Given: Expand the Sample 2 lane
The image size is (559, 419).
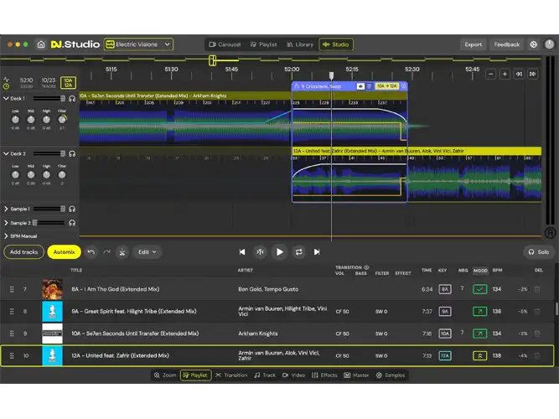Looking at the screenshot, I should click(6, 223).
